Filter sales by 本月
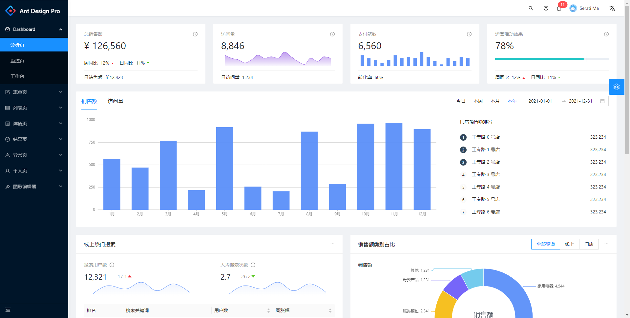 click(495, 101)
